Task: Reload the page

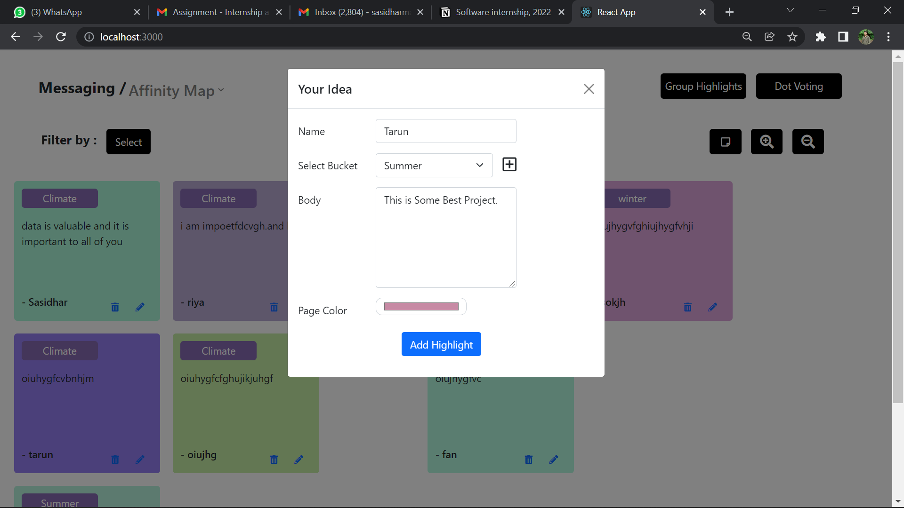Action: [x=61, y=37]
